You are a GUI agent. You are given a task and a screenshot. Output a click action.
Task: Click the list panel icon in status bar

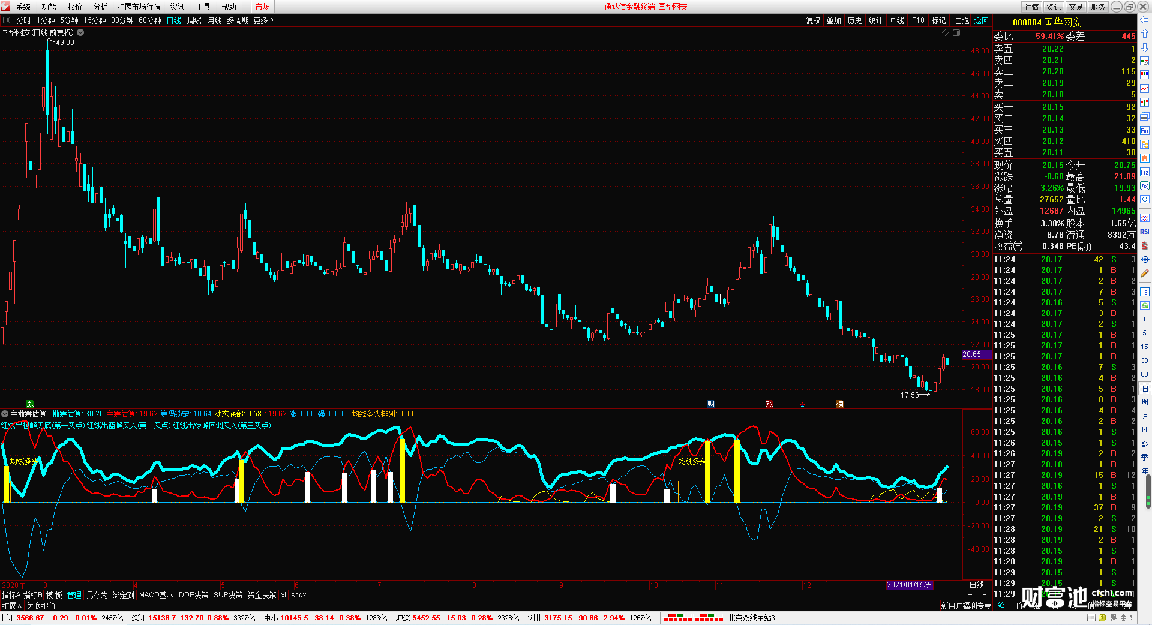[x=1091, y=618]
